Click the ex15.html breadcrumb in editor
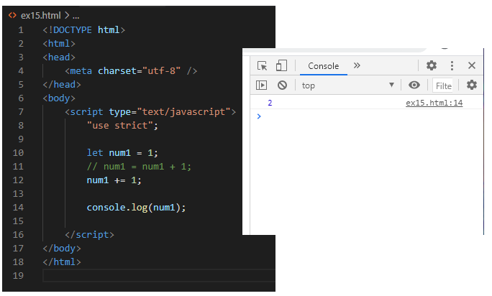The width and height of the screenshot is (492, 296). coord(41,15)
